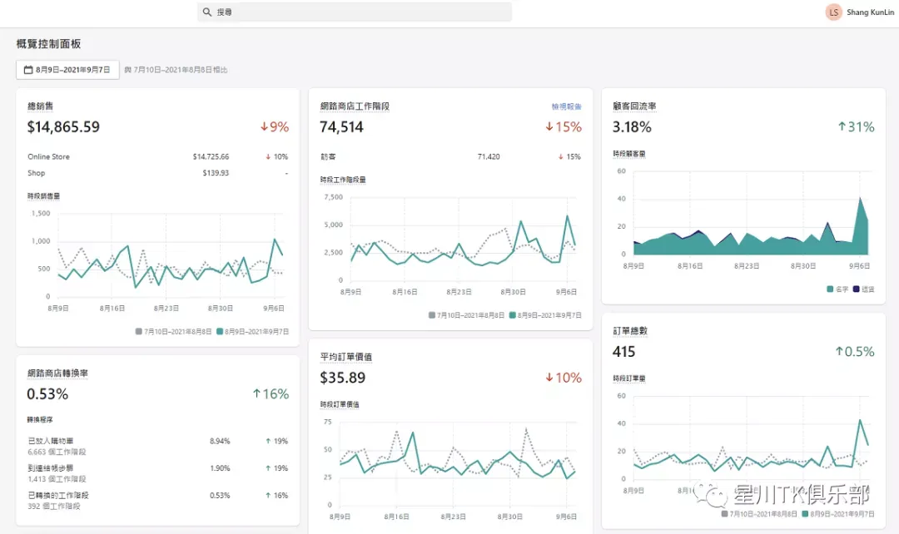Click the 總銷售 line chart
The height and width of the screenshot is (534, 899).
[170, 255]
